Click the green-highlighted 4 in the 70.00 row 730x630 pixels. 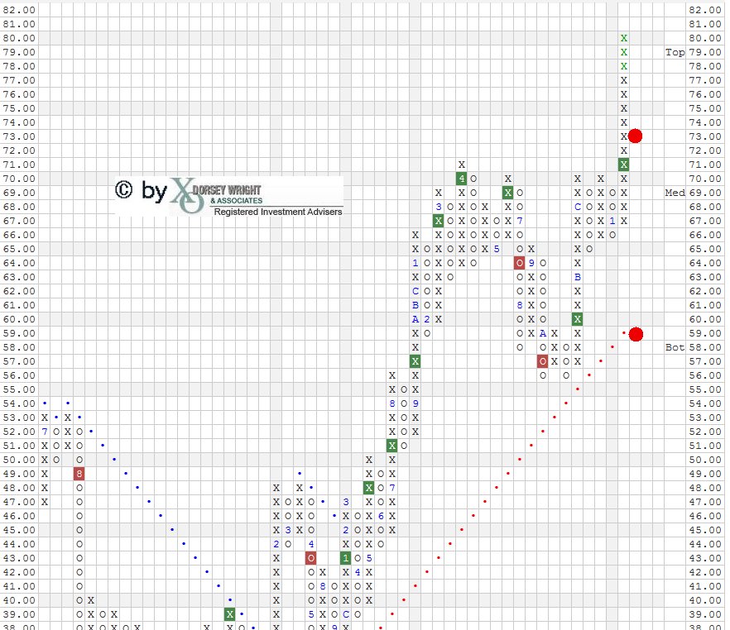coord(461,179)
